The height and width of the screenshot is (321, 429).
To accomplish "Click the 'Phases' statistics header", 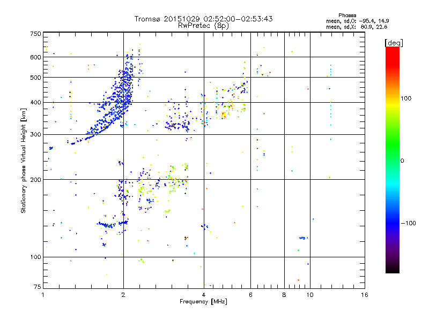I will (x=347, y=16).
